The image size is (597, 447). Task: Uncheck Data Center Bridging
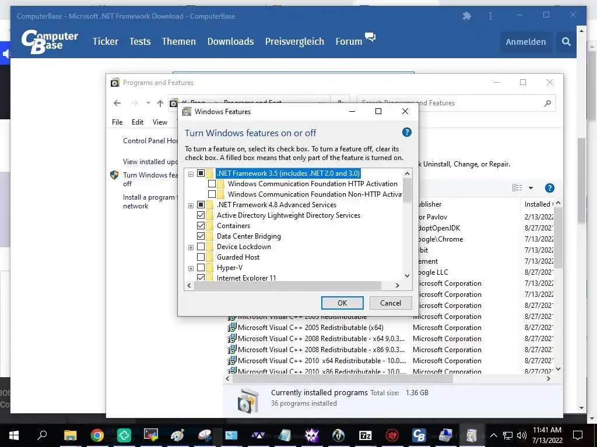click(x=201, y=236)
